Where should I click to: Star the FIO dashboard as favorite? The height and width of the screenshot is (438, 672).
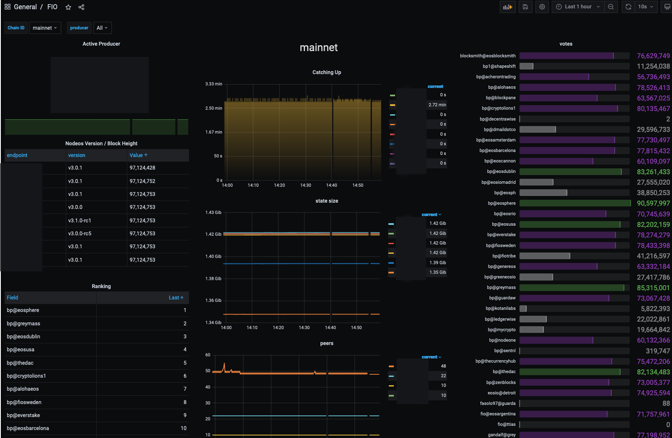coord(68,7)
